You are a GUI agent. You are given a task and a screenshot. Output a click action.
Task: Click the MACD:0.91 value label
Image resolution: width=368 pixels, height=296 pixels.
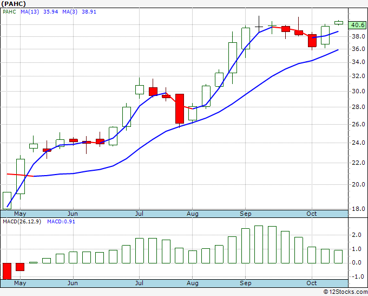coord(61,222)
